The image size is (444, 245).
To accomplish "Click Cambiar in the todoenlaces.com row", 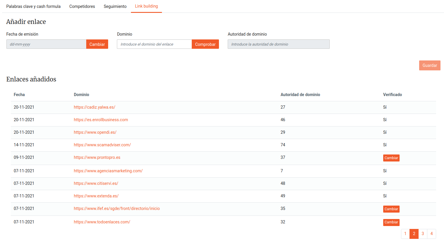I will (391, 222).
